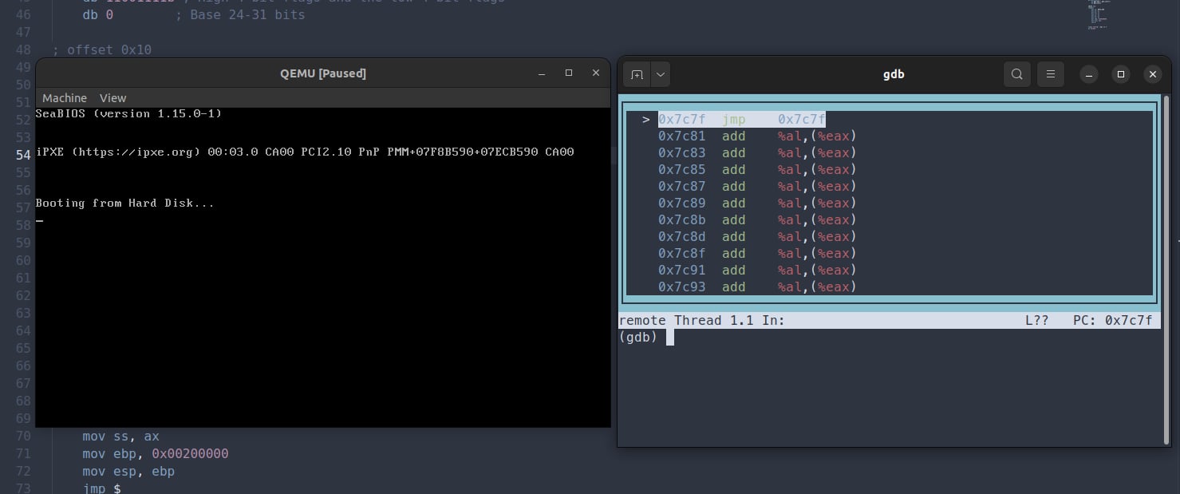1180x494 pixels.
Task: Click the instruction at address 0x7c8f
Action: pyautogui.click(x=757, y=254)
